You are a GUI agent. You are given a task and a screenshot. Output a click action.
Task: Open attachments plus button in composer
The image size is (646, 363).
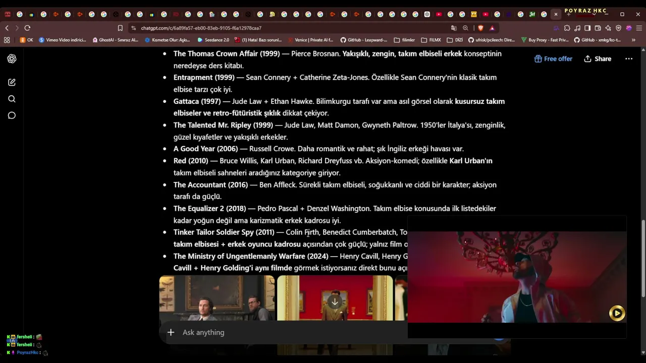pos(171,332)
